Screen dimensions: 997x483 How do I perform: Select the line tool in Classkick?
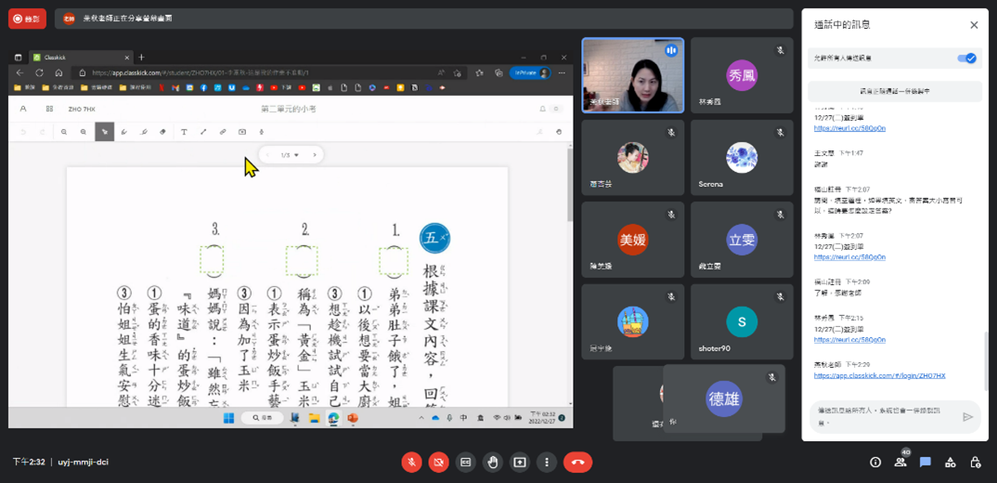pyautogui.click(x=203, y=132)
